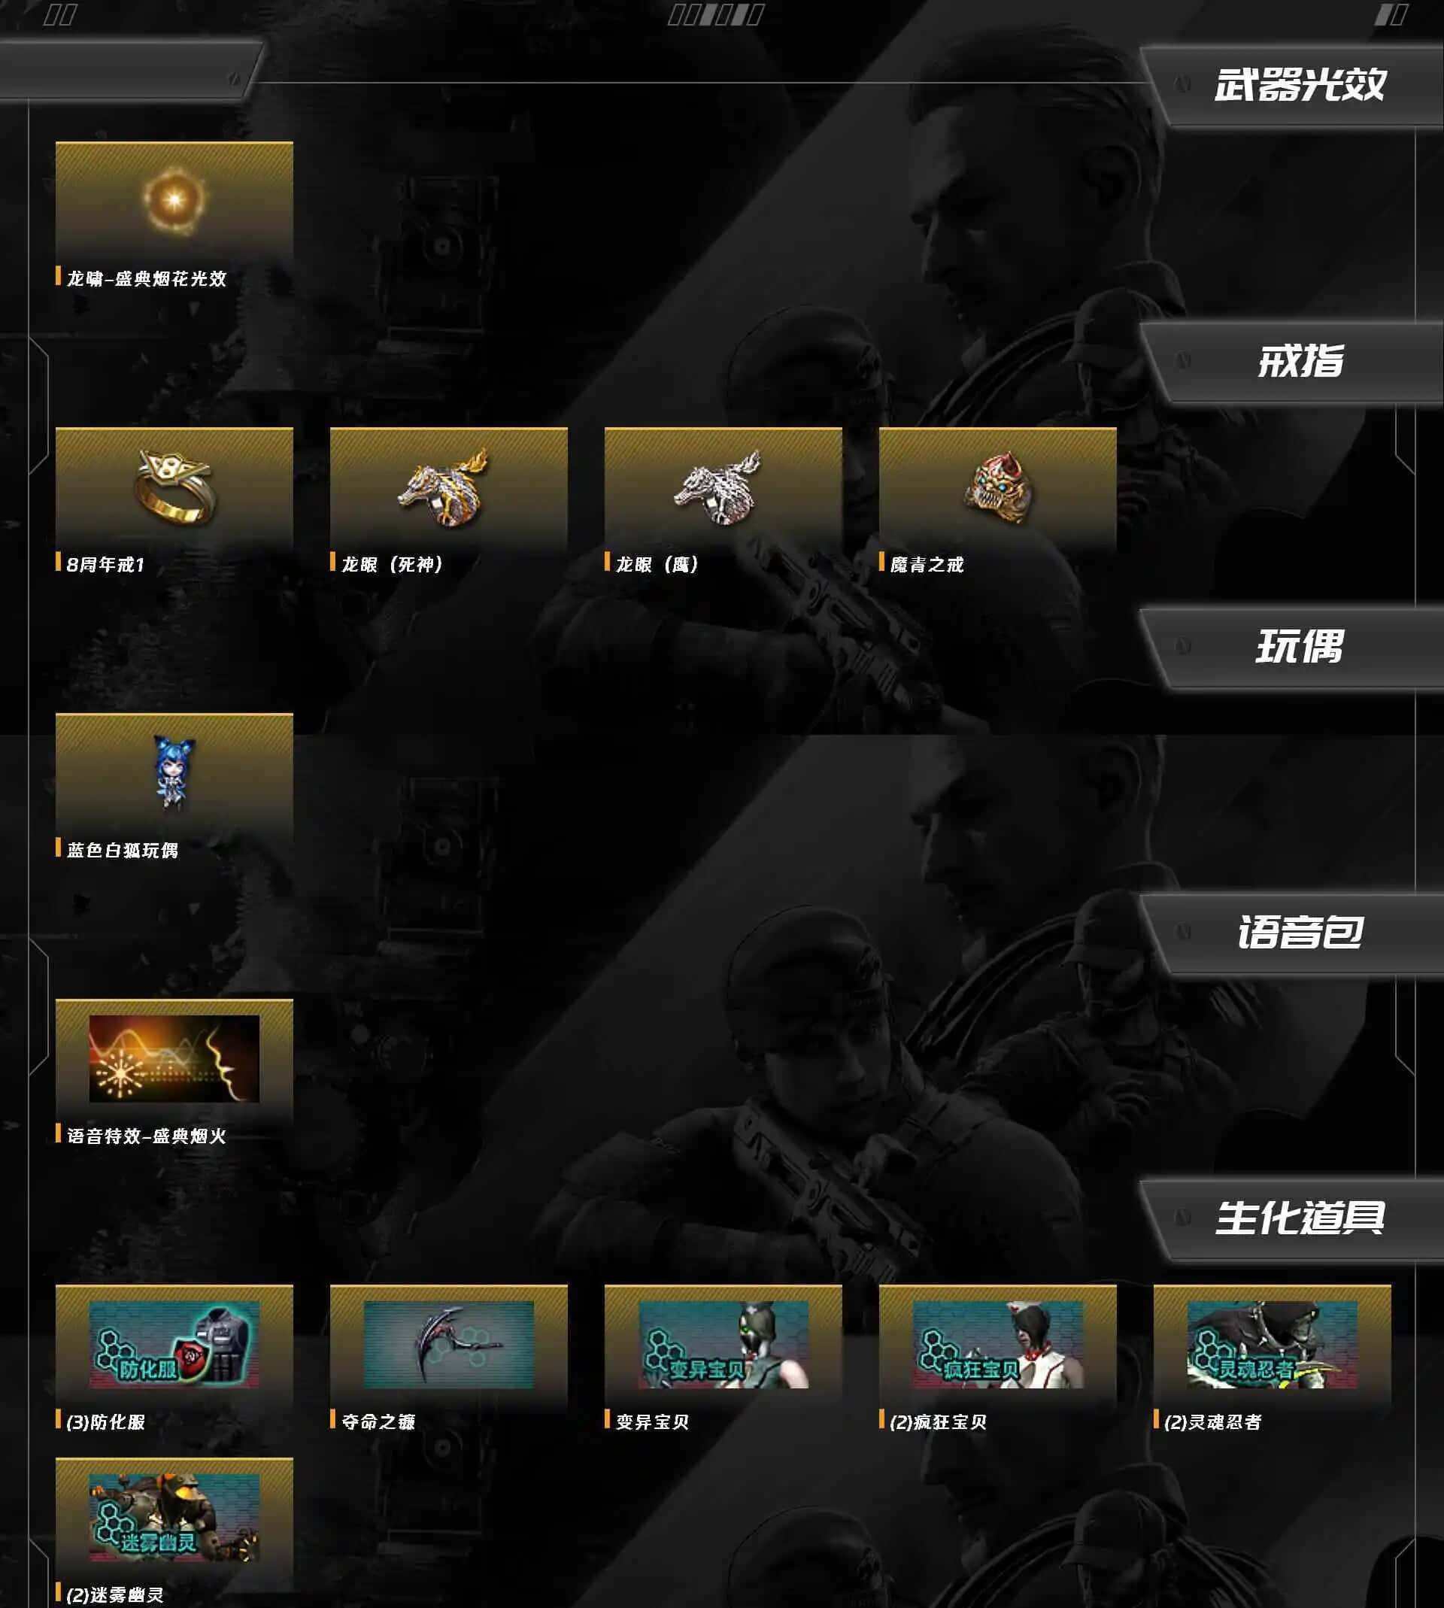Image resolution: width=1444 pixels, height=1608 pixels.
Task: Pick the 龙眼（鹰）silver dragon ring
Action: 724,487
